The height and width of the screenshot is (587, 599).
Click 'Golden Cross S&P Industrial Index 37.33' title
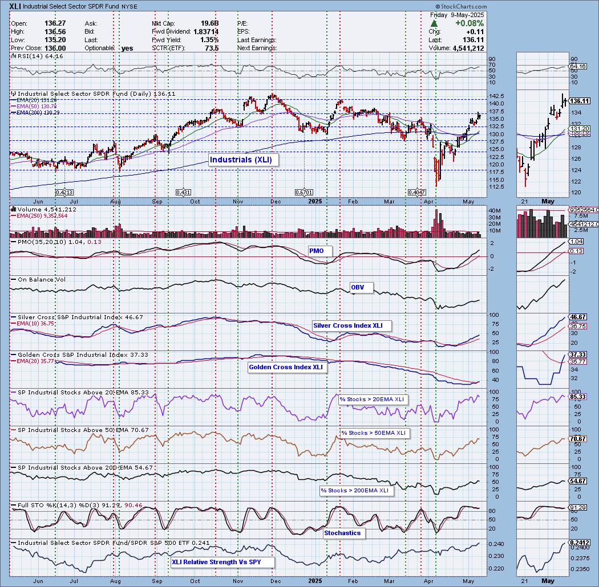pos(79,354)
